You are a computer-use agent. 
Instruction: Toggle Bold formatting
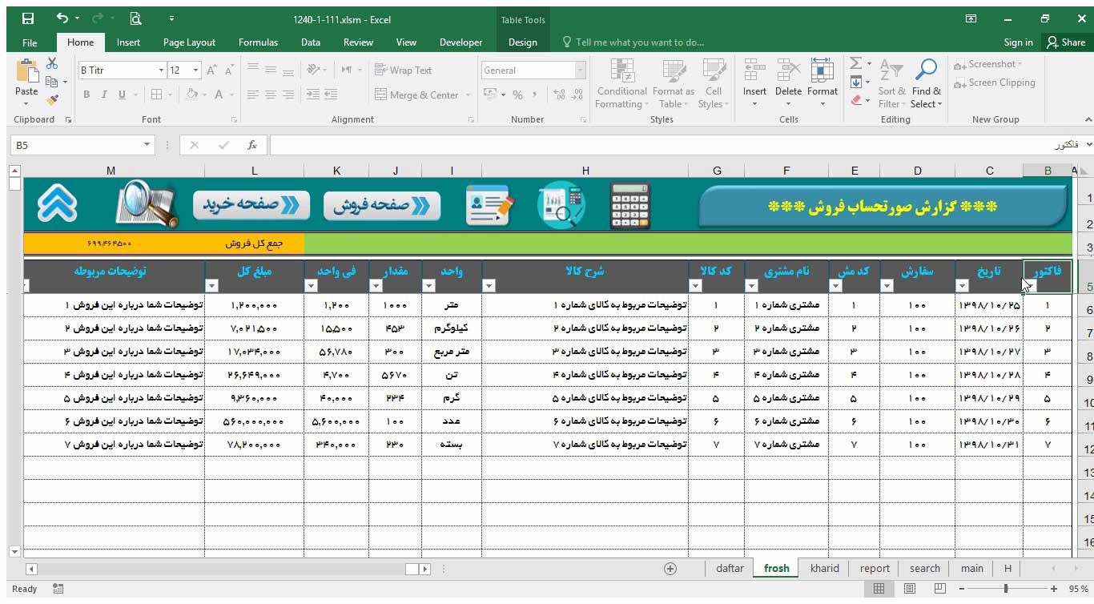pyautogui.click(x=86, y=95)
